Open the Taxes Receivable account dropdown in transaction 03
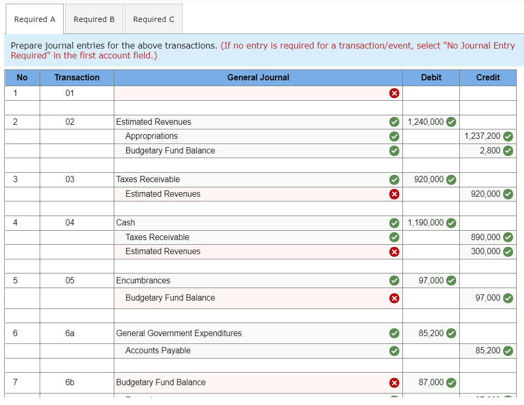Image resolution: width=524 pixels, height=405 pixels. point(251,180)
